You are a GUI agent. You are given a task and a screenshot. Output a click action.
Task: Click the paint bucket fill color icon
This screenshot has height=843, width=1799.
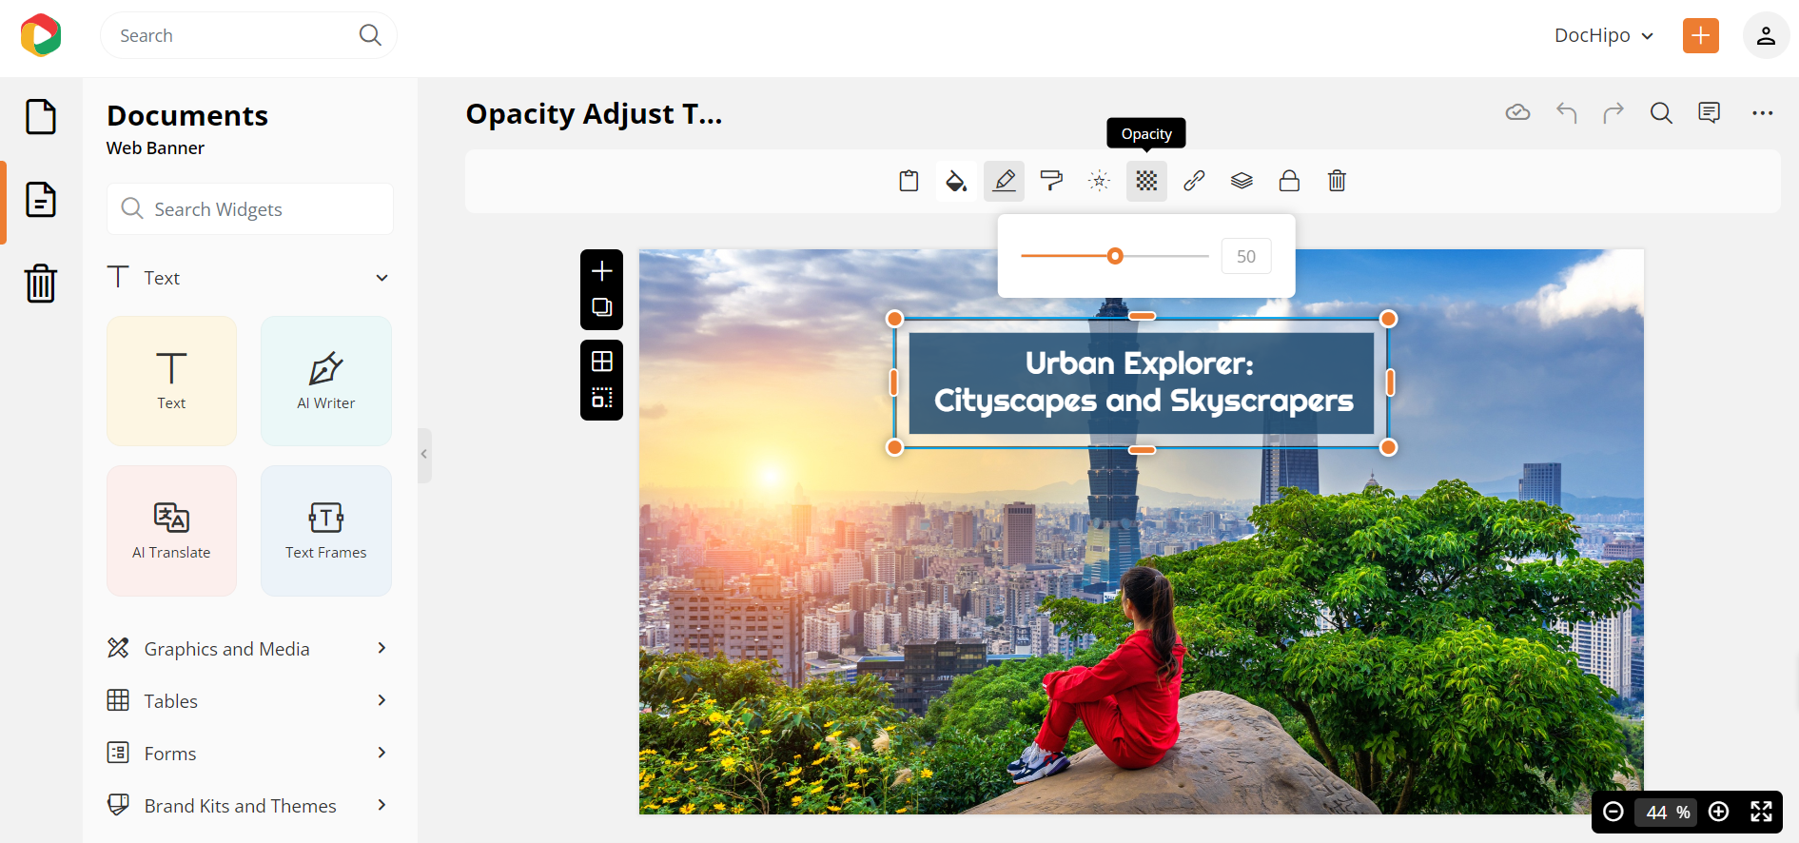pyautogui.click(x=956, y=181)
